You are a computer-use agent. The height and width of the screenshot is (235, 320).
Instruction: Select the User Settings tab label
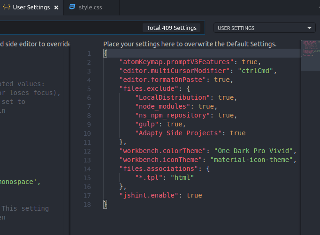point(31,7)
